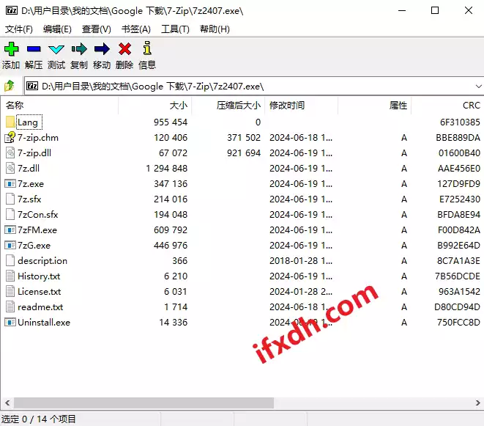Select the 7zCon.sfx file name
The image size is (484, 426).
37,215
